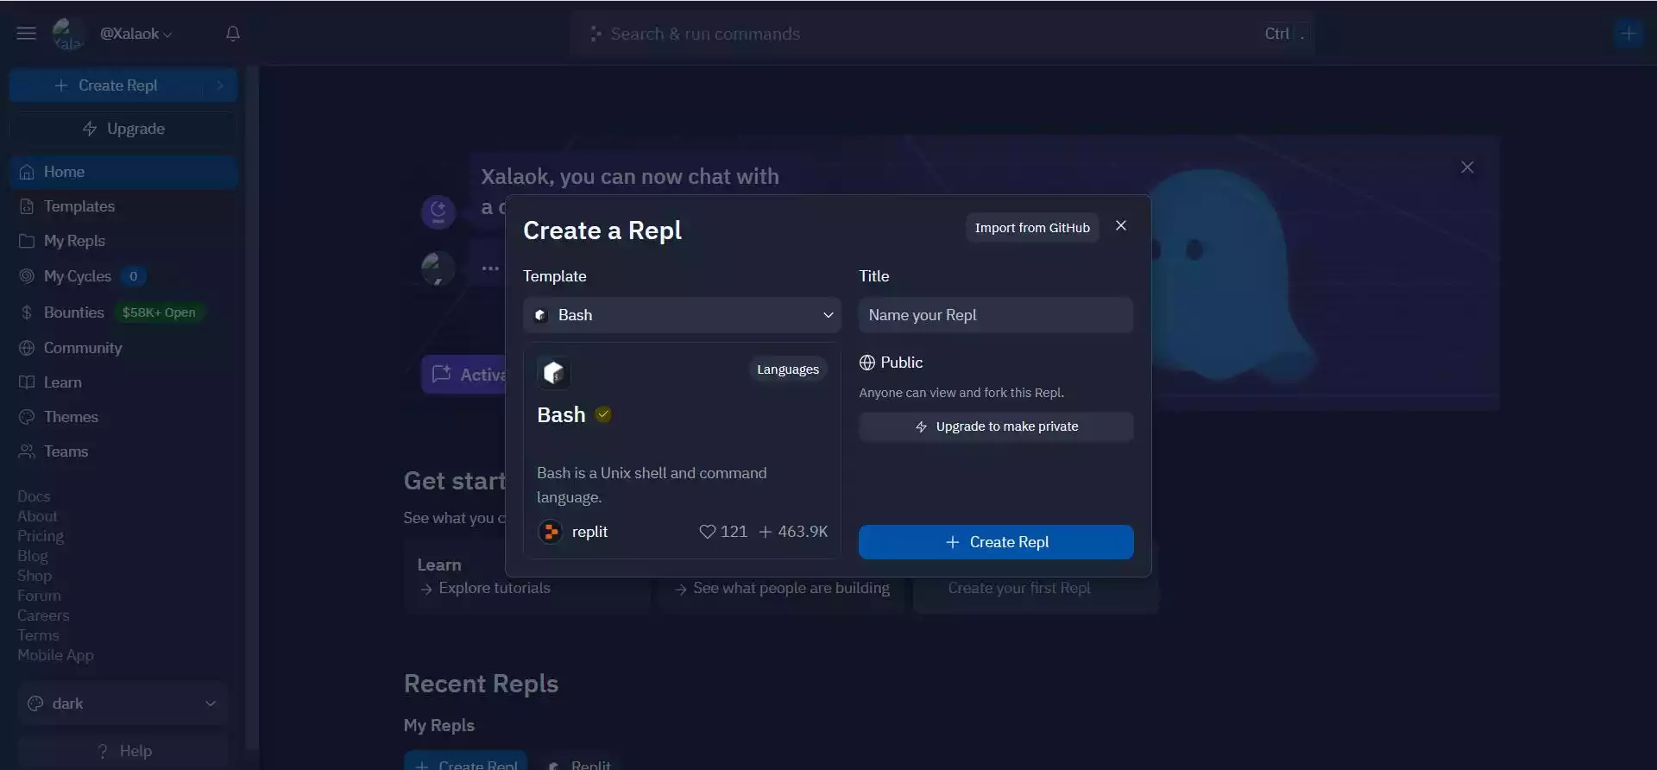The height and width of the screenshot is (770, 1657).
Task: Click the heart likes icon showing 121
Action: point(707,532)
